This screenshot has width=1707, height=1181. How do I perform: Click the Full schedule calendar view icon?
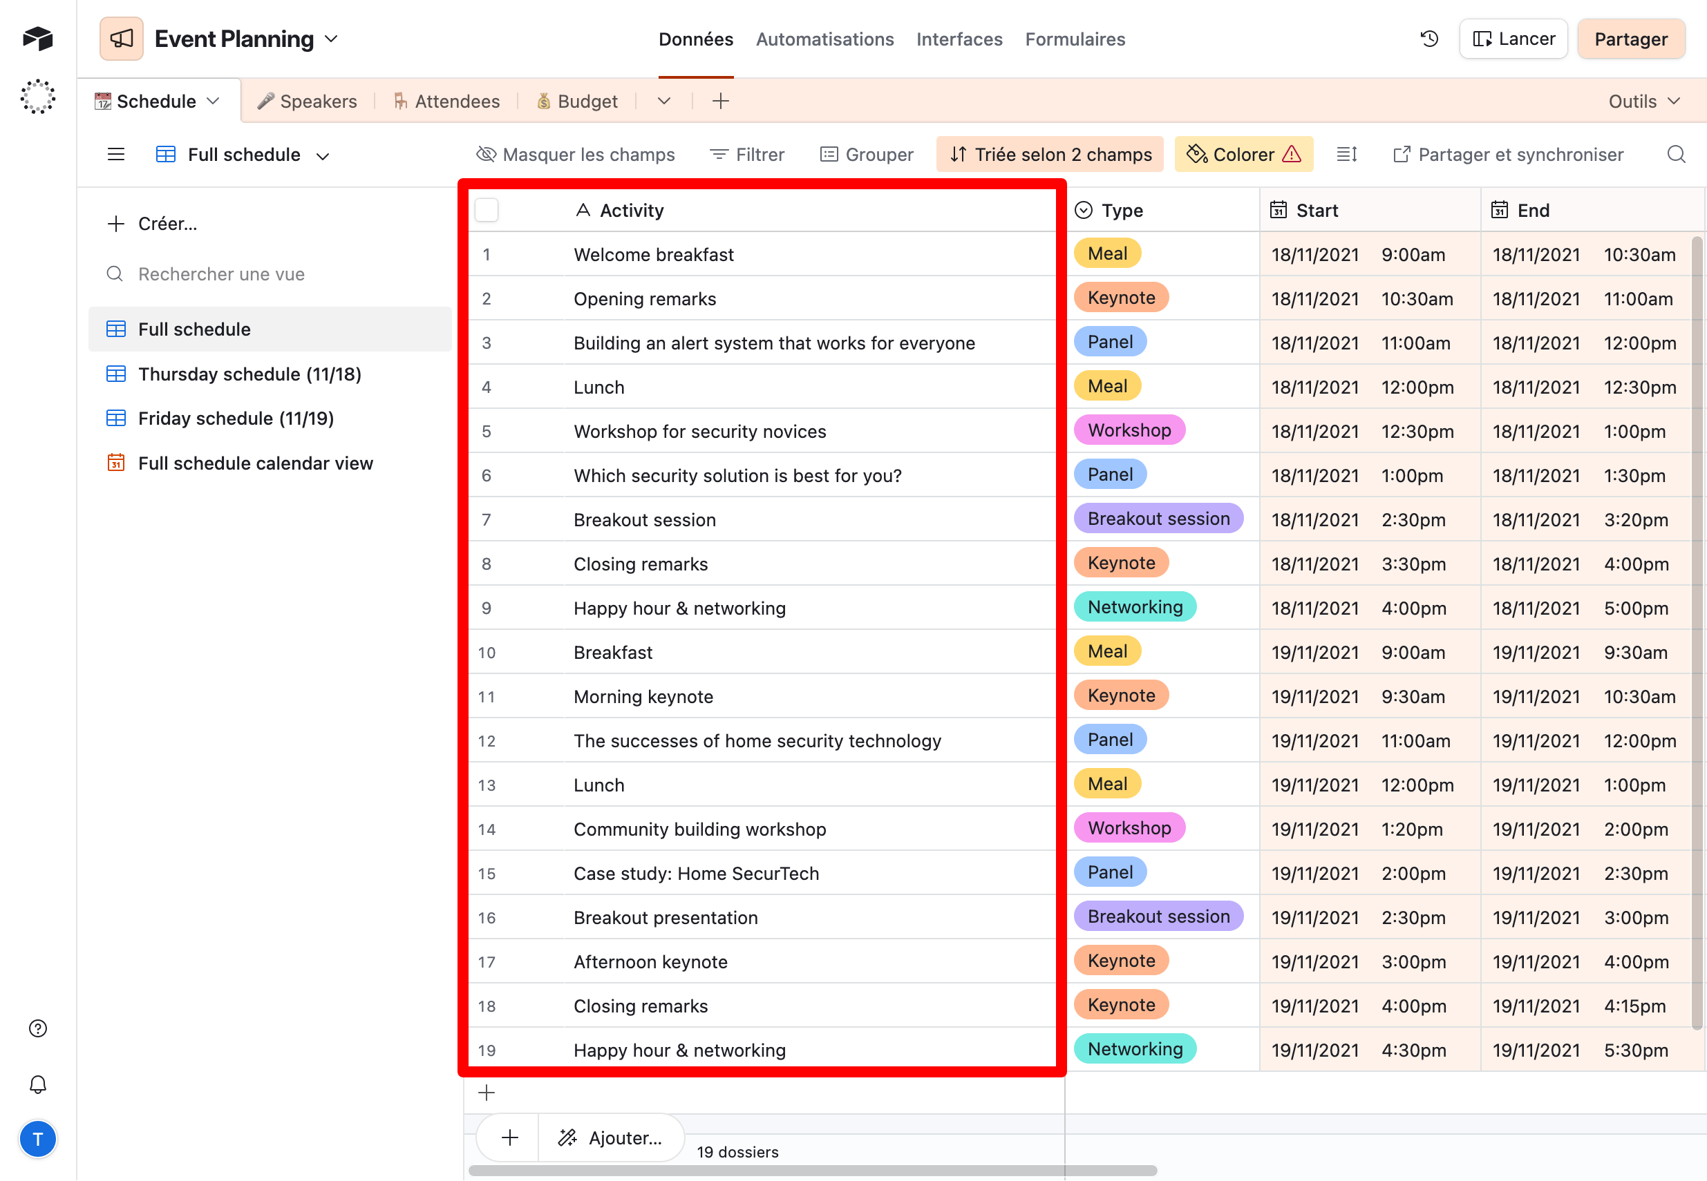[116, 463]
